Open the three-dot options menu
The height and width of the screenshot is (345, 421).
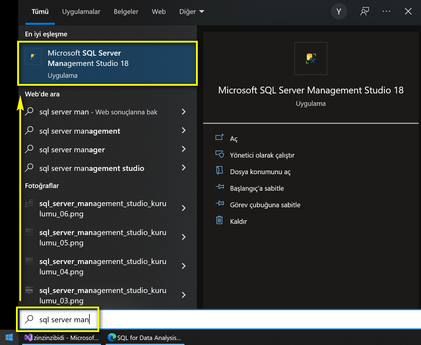tap(386, 12)
